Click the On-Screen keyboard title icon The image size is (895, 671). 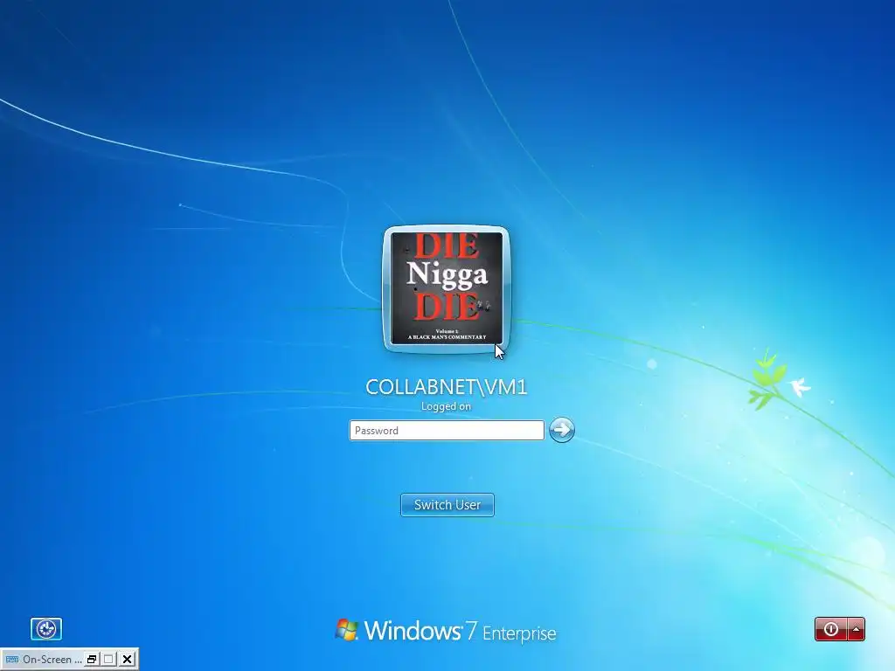12,659
